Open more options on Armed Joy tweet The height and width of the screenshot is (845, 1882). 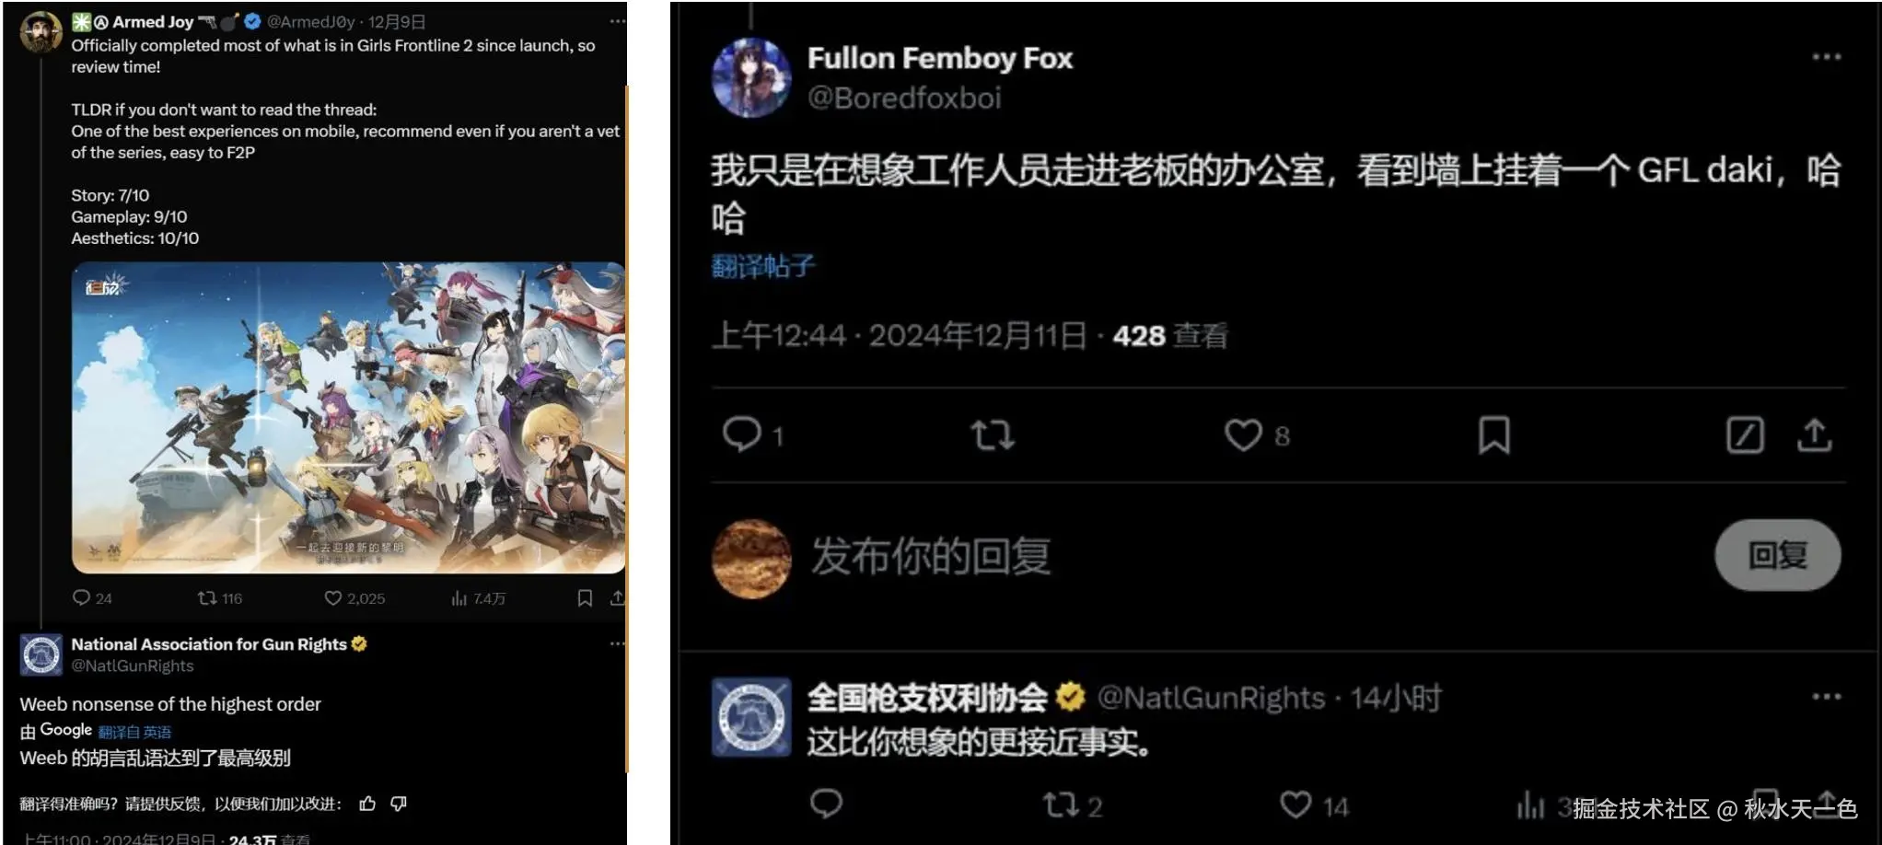click(617, 21)
